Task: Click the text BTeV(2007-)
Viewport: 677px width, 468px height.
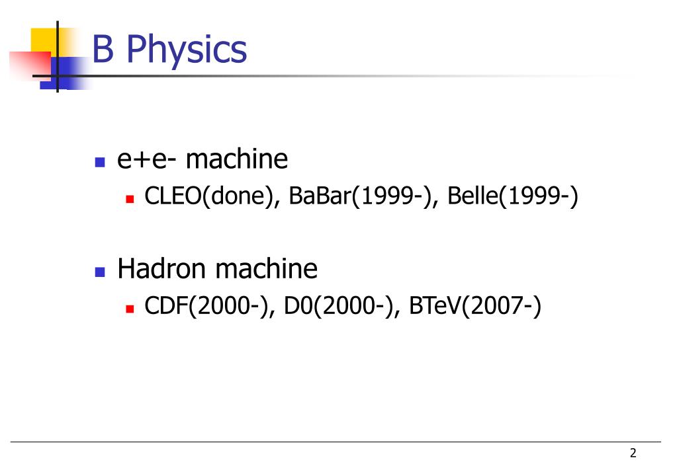Action: [474, 306]
